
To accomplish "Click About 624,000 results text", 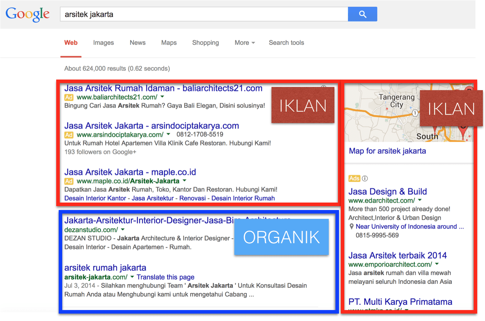I will (x=117, y=69).
